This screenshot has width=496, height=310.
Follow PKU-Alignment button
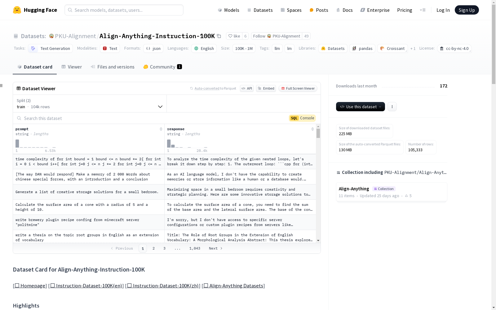coord(277,36)
